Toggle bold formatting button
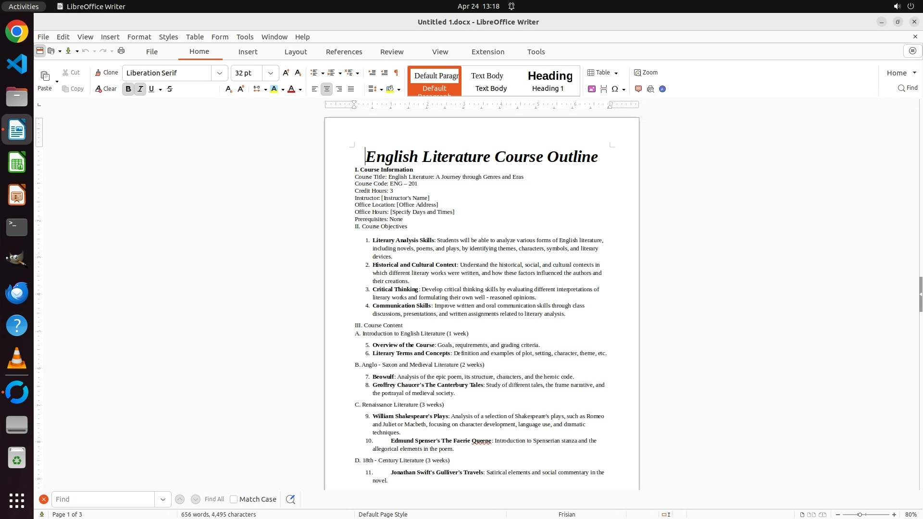 [128, 89]
